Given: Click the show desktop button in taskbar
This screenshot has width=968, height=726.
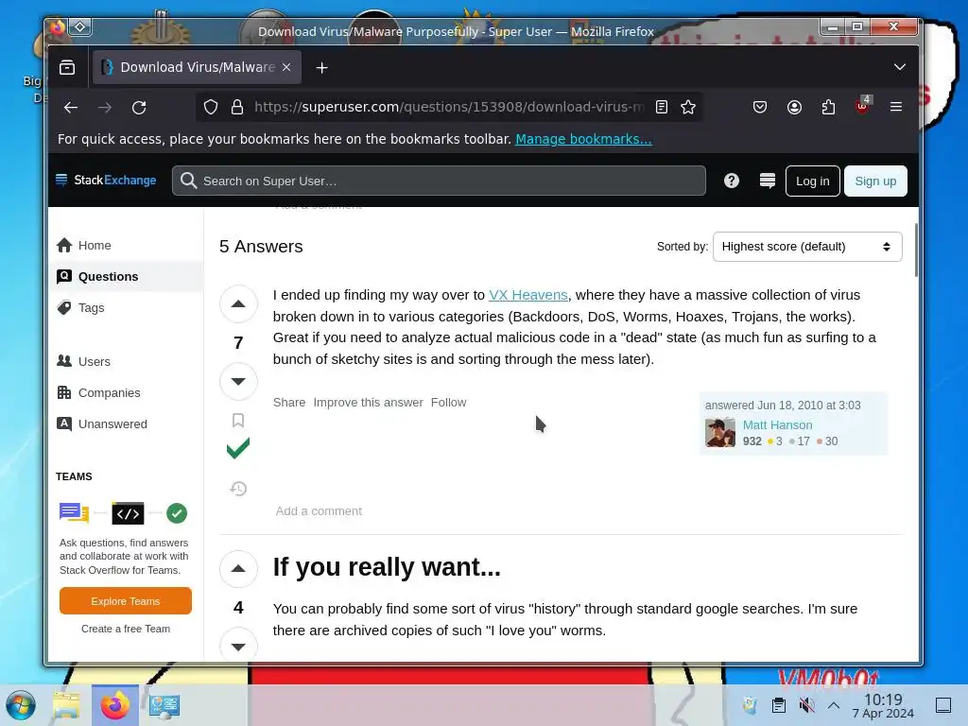Looking at the screenshot, I should [943, 705].
